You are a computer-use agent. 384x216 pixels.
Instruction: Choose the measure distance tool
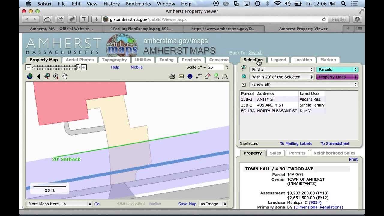(225, 76)
